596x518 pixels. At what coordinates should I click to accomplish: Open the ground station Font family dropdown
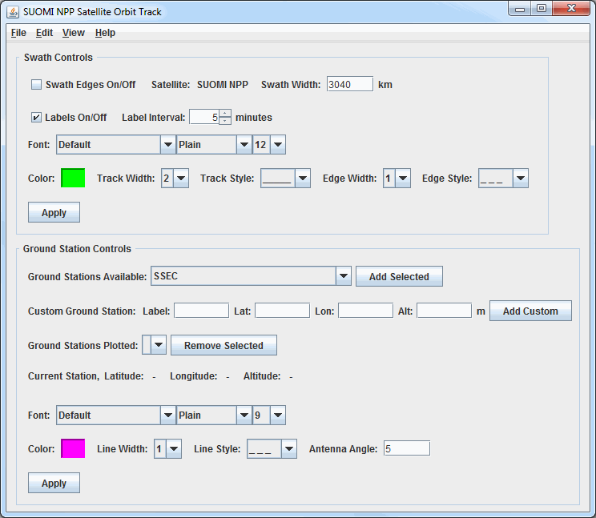pos(116,415)
